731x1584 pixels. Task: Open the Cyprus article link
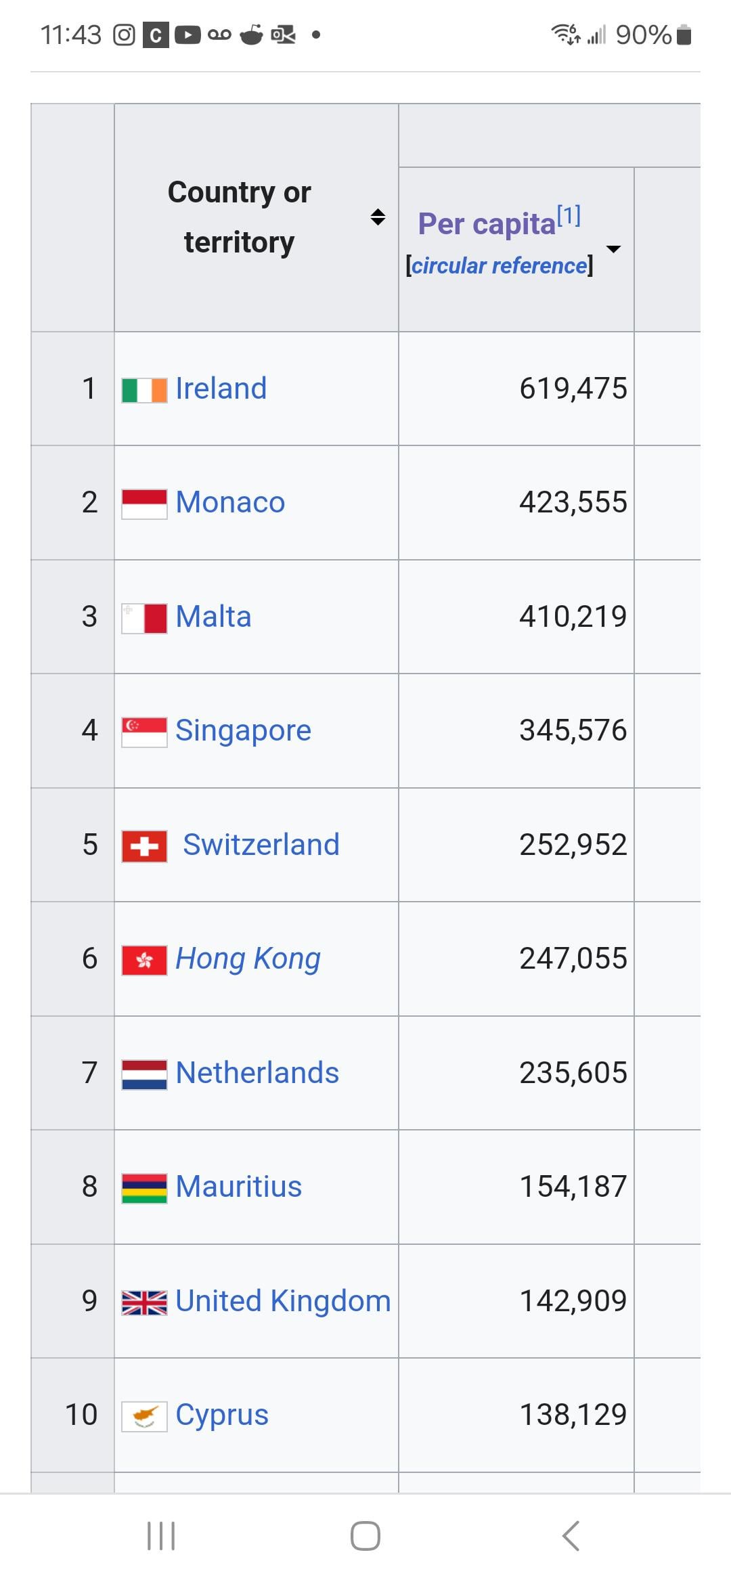[x=222, y=1415]
